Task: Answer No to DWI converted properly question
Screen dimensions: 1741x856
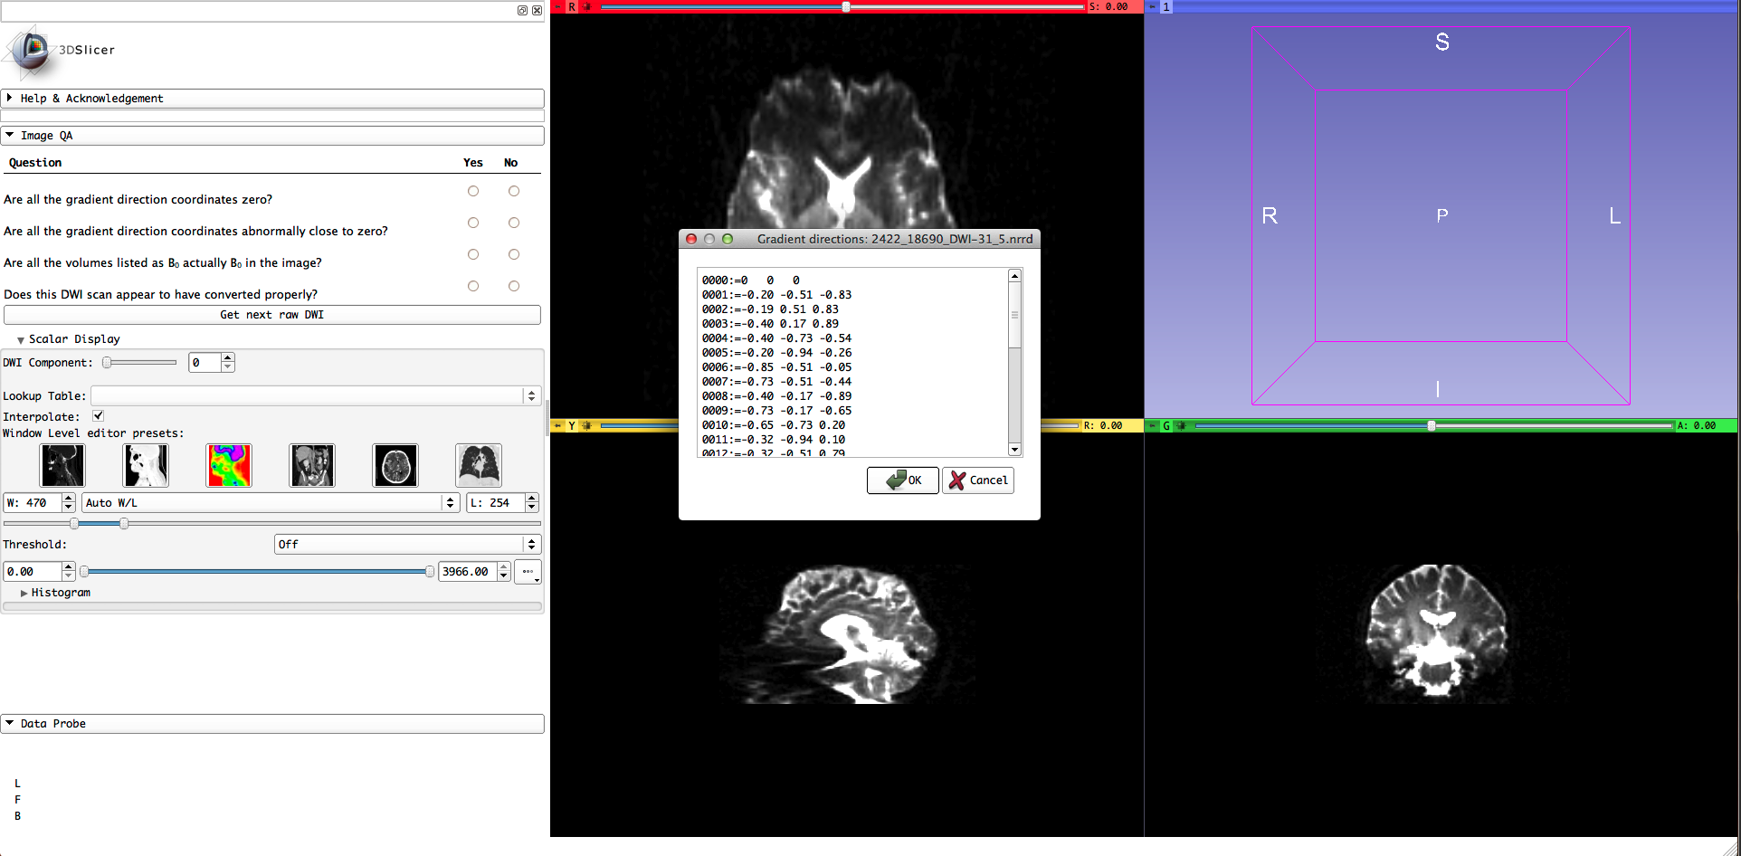Action: click(514, 286)
